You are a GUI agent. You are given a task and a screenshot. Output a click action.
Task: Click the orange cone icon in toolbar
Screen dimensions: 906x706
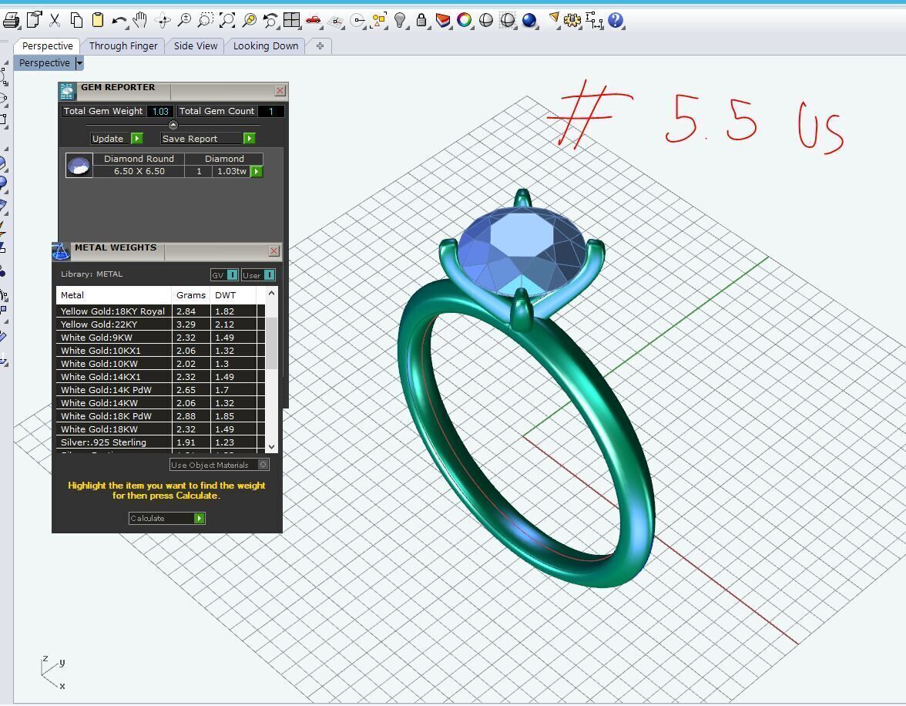(x=554, y=20)
